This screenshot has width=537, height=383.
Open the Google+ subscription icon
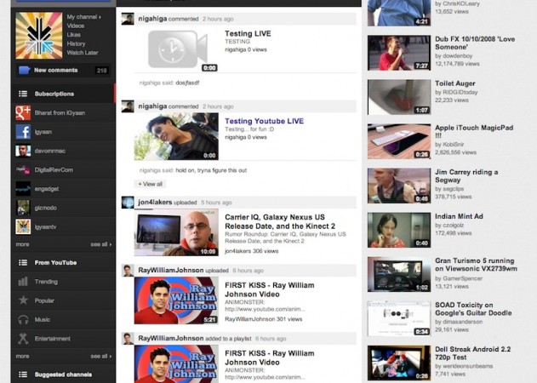coord(23,112)
